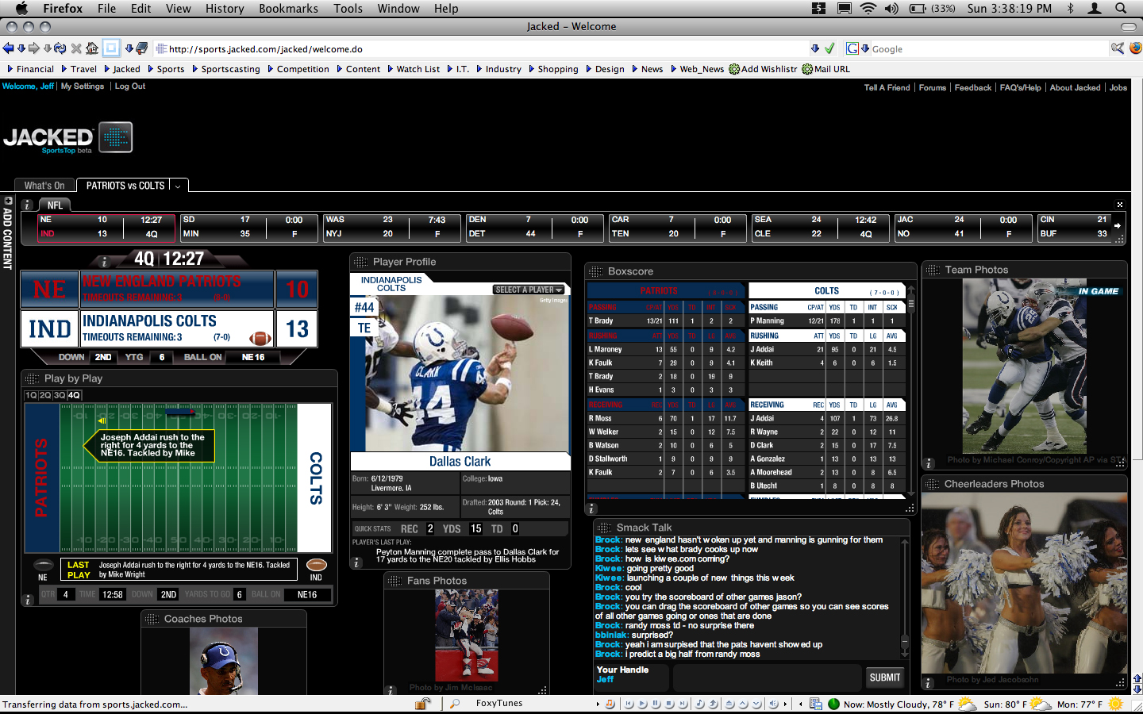This screenshot has width=1143, height=714.
Task: Open the dropdown arrow on PATRIOTS vs COLTS tab
Action: [178, 186]
